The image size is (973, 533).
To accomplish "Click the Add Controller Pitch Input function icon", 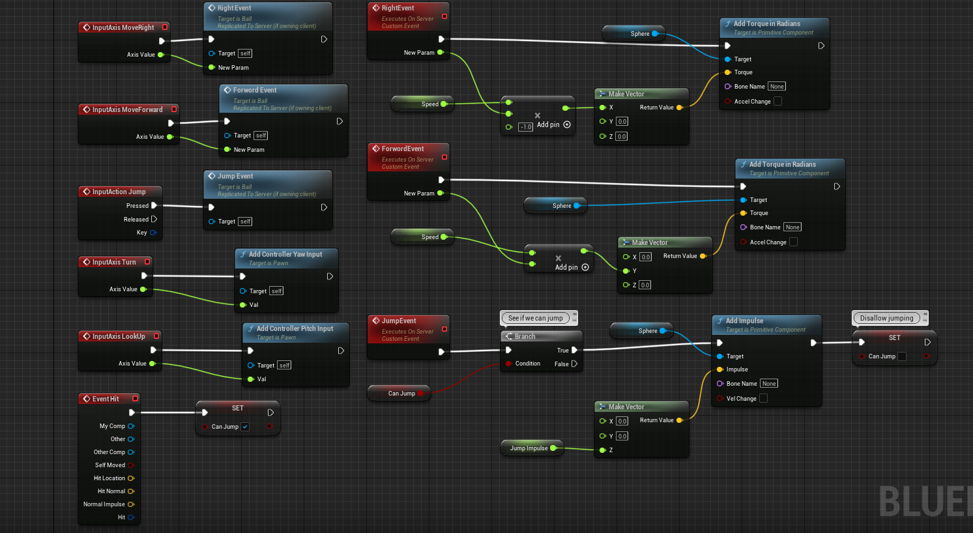I will [x=250, y=328].
